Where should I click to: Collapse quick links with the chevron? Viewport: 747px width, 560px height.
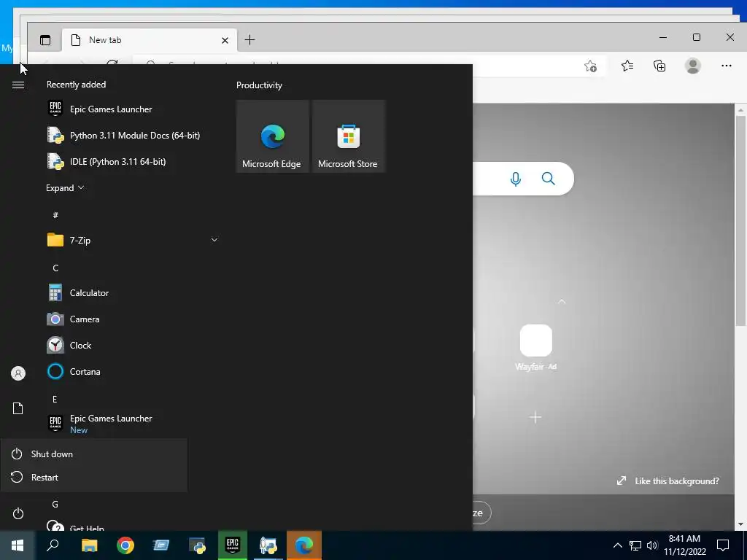click(x=562, y=301)
